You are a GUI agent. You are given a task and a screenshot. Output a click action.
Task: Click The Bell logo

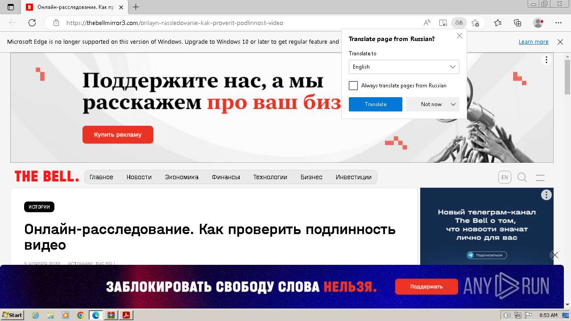[46, 177]
